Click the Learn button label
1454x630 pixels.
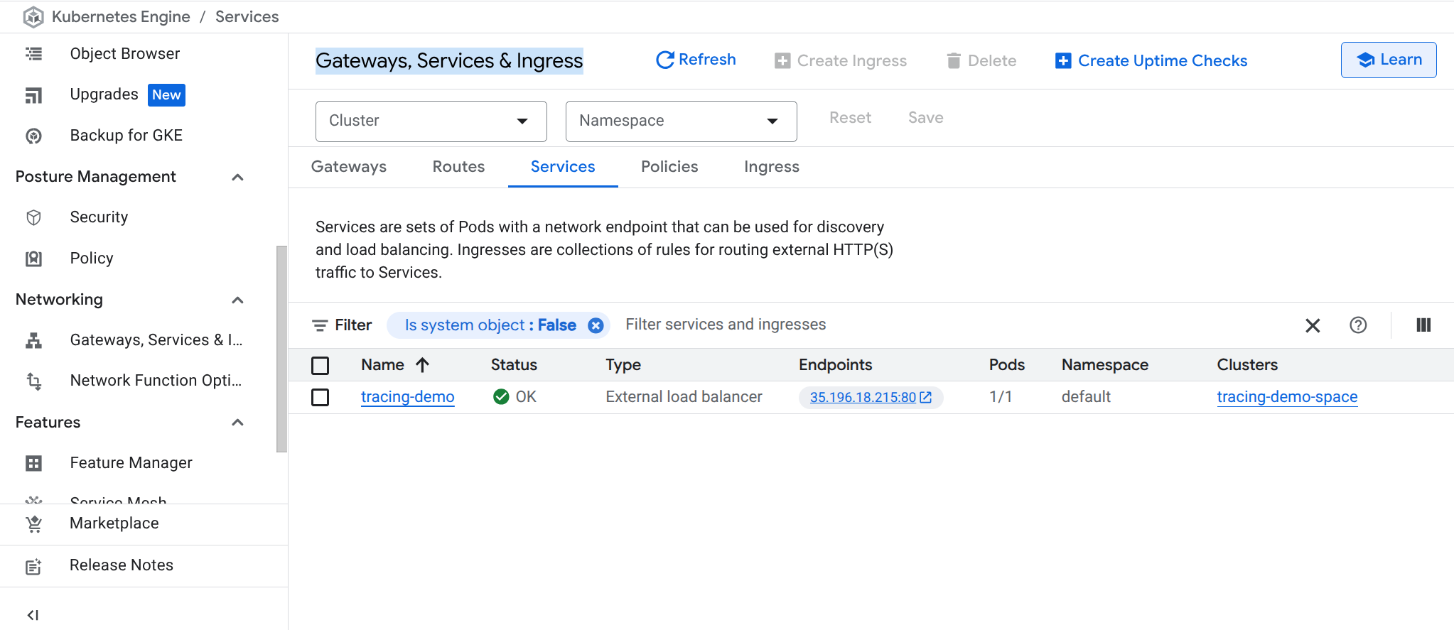pyautogui.click(x=1401, y=60)
